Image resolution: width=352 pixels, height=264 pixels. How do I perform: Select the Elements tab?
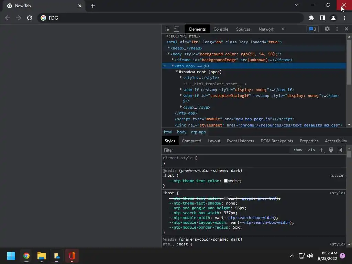197,29
